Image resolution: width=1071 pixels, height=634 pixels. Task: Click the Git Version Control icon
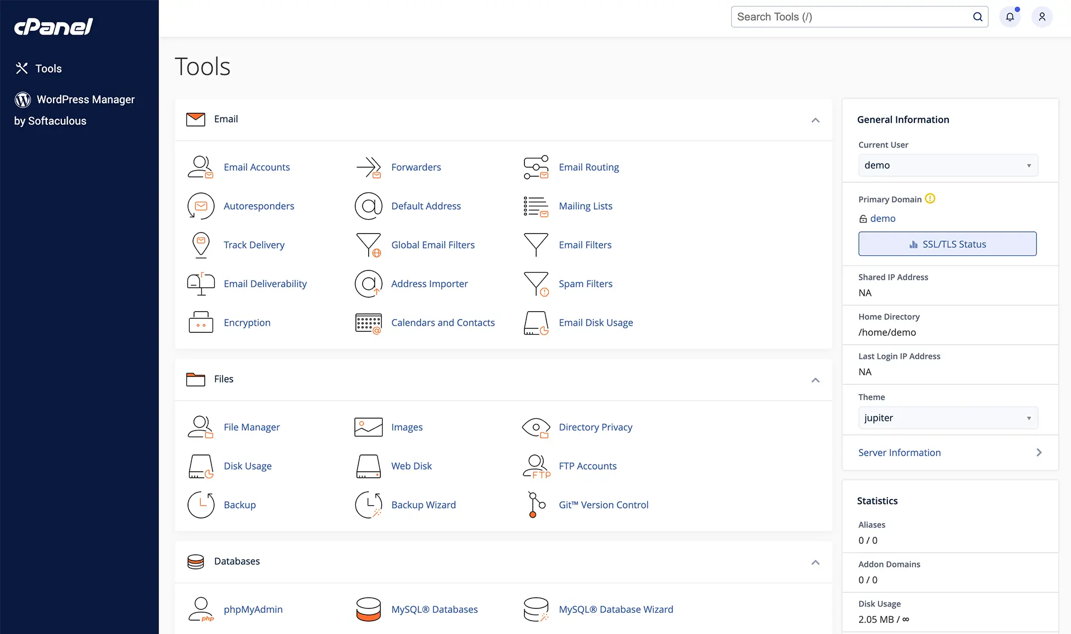click(536, 505)
